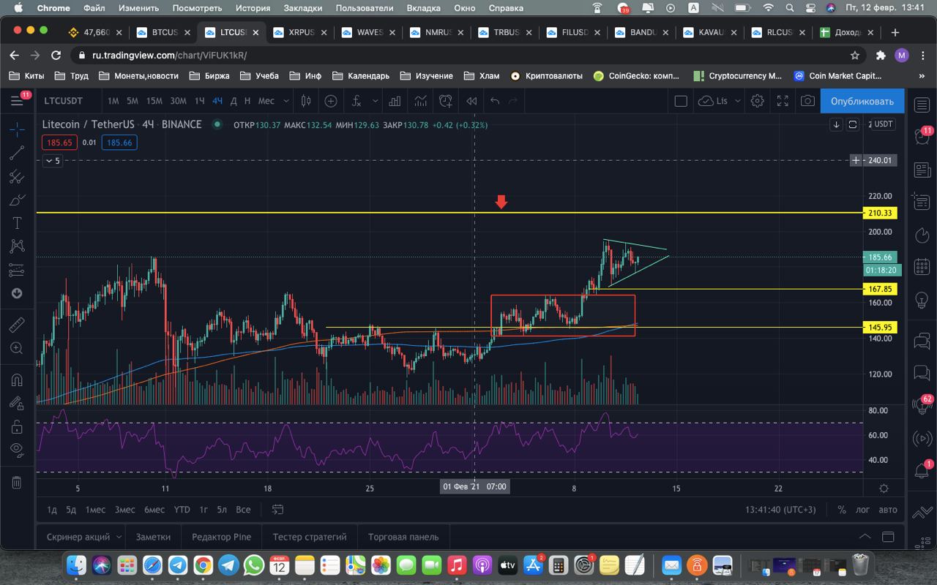Open the Gann and Fibonacci tools
This screenshot has width=937, height=585.
point(17,176)
